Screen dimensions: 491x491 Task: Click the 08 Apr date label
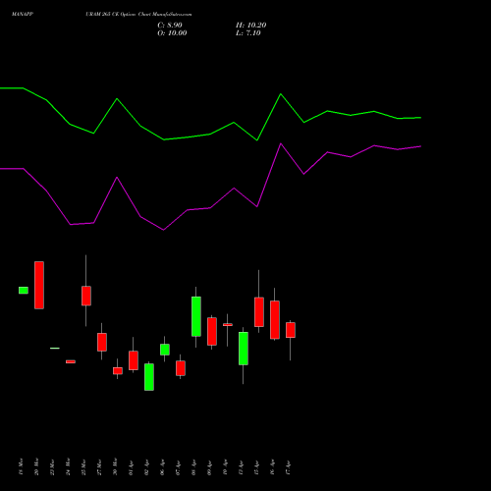click(193, 466)
